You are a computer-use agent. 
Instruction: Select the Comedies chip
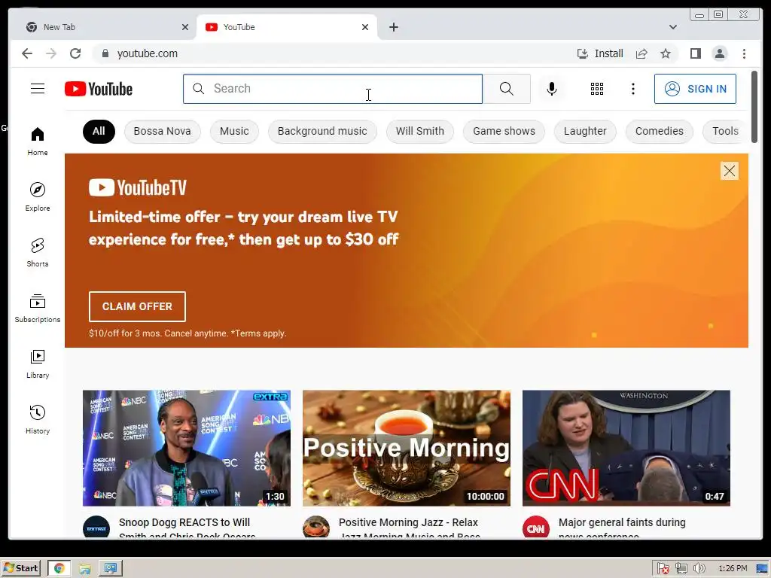pyautogui.click(x=660, y=131)
